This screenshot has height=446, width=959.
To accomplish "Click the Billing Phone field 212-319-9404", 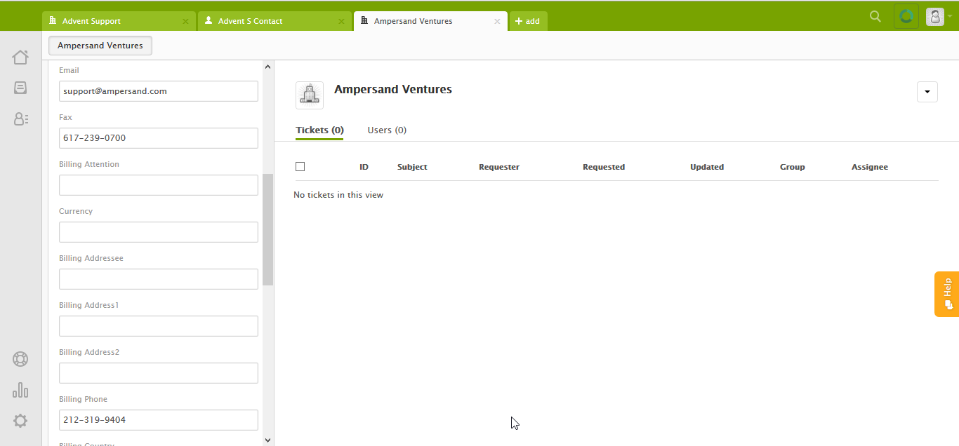I will click(159, 420).
